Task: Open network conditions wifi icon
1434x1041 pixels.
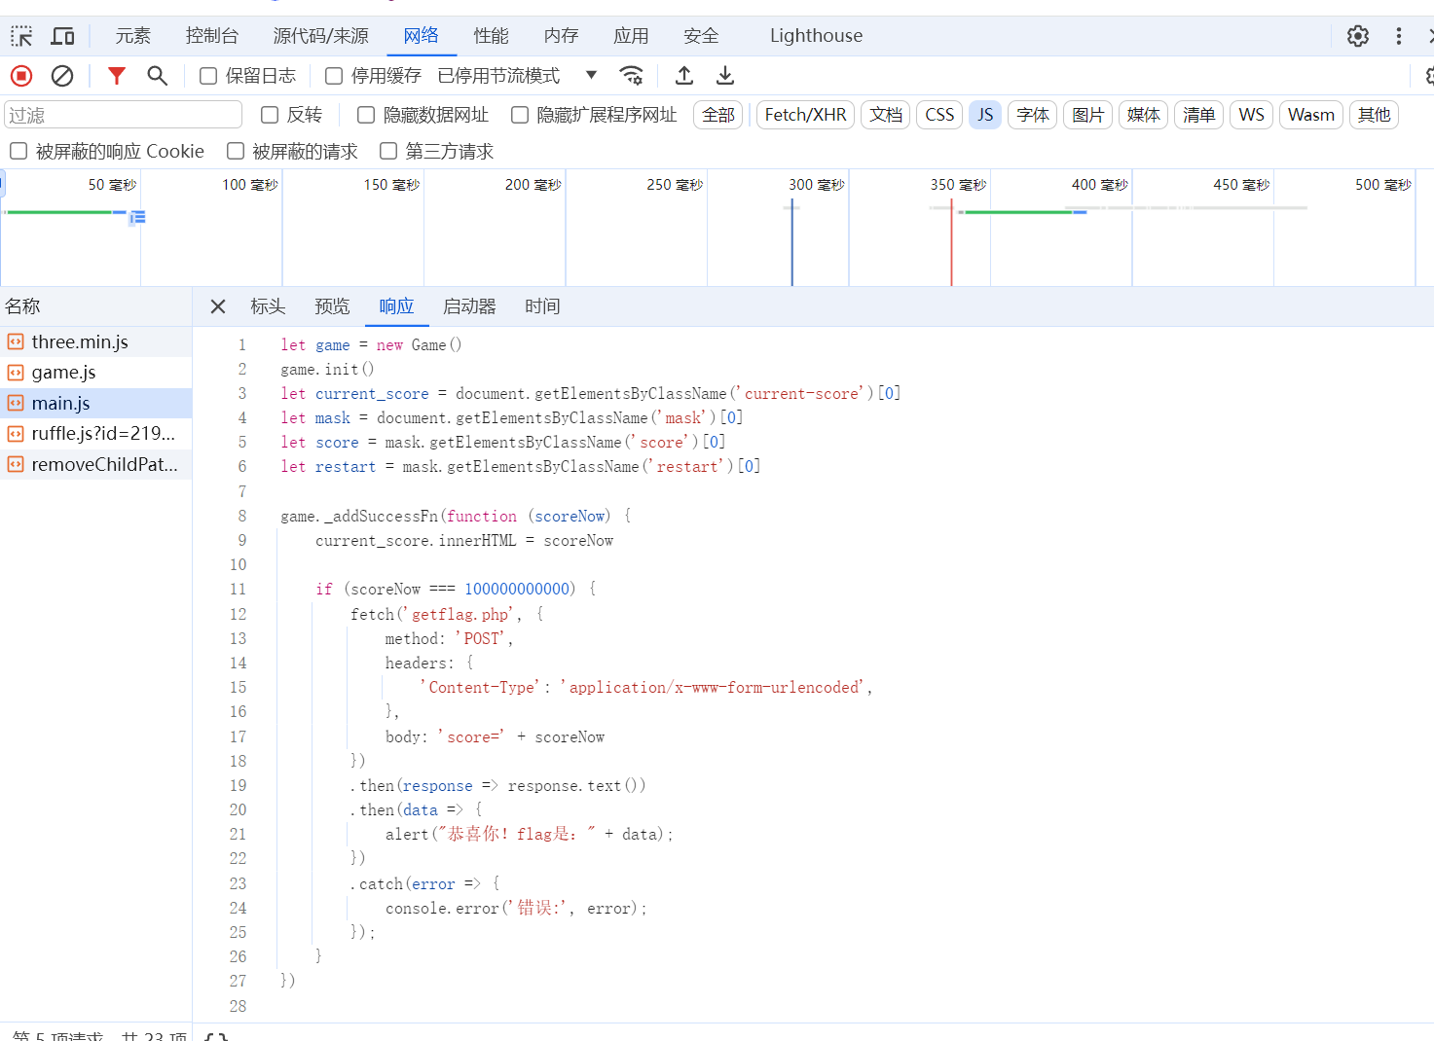Action: coord(631,76)
